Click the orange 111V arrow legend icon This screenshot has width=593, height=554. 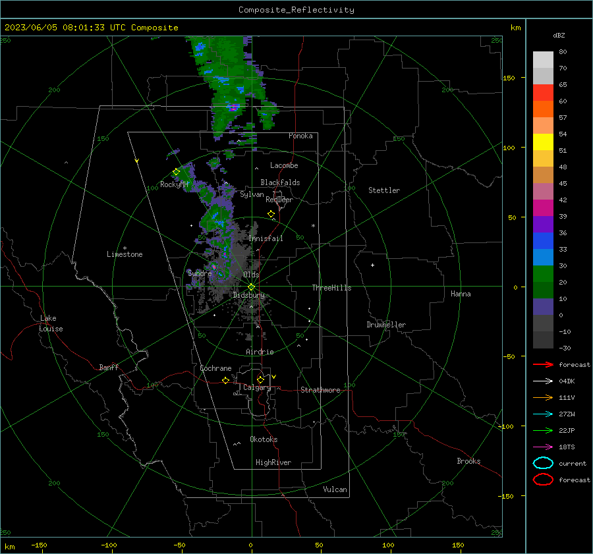[x=543, y=397]
